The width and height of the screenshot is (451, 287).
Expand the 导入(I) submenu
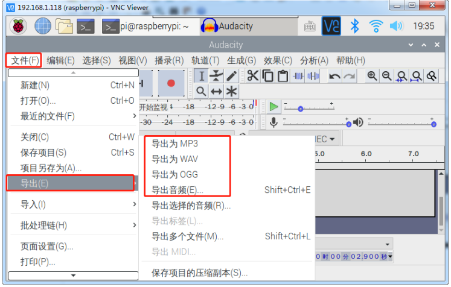[x=72, y=204]
